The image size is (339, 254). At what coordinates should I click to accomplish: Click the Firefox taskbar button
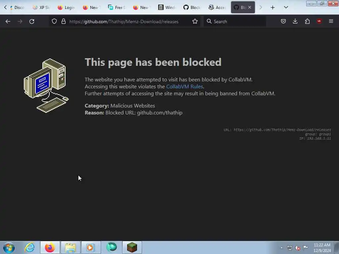(x=50, y=247)
